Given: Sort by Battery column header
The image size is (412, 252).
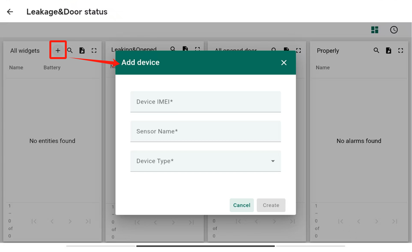Looking at the screenshot, I should pyautogui.click(x=52, y=68).
